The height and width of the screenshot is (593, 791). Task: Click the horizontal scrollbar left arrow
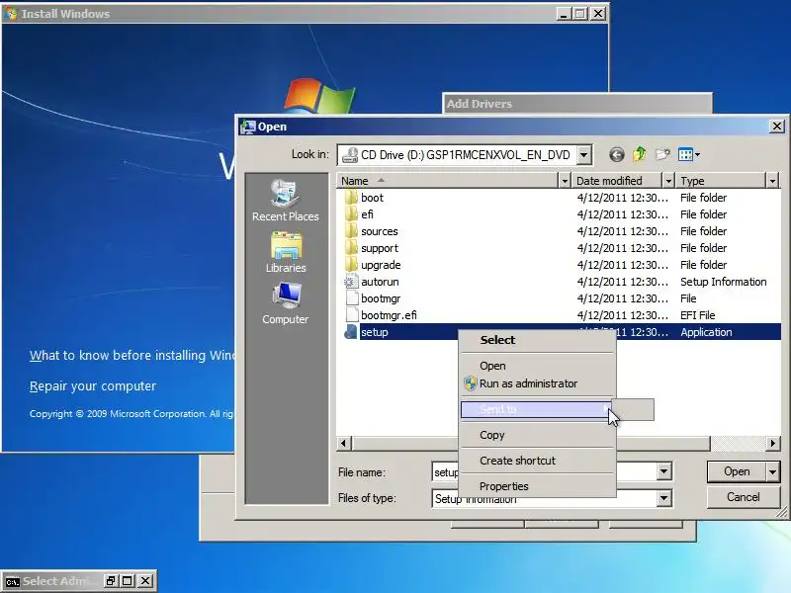point(344,443)
